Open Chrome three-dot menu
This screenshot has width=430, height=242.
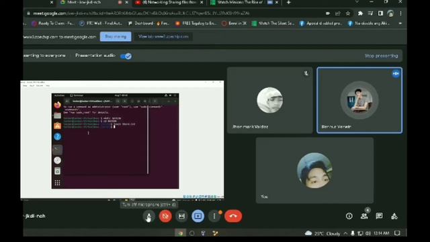[x=400, y=13]
